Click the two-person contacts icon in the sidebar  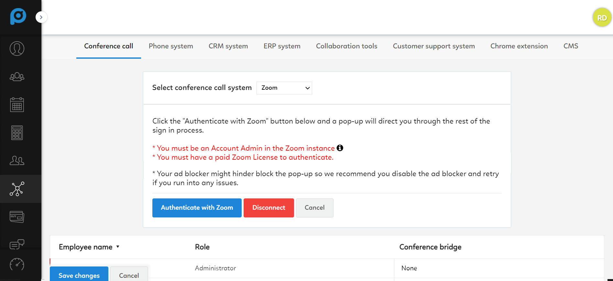tap(17, 160)
